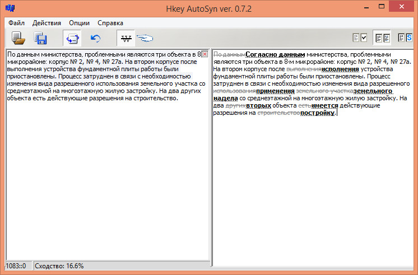Click inside the left source text area
The height and width of the screenshot is (275, 418).
click(106, 168)
